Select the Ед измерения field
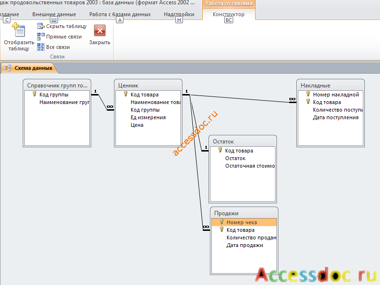Screen dimensions: 380x285 [x=148, y=117]
